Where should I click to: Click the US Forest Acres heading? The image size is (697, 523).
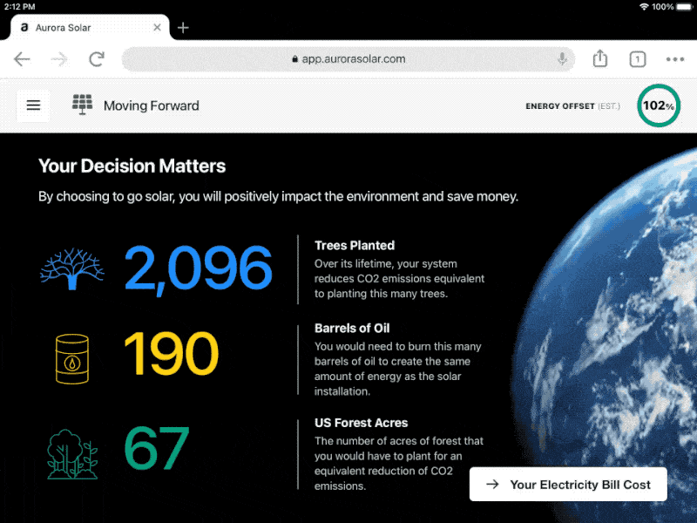361,423
